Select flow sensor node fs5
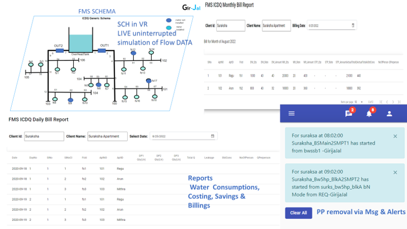This screenshot has height=229, width=407. coord(91,85)
